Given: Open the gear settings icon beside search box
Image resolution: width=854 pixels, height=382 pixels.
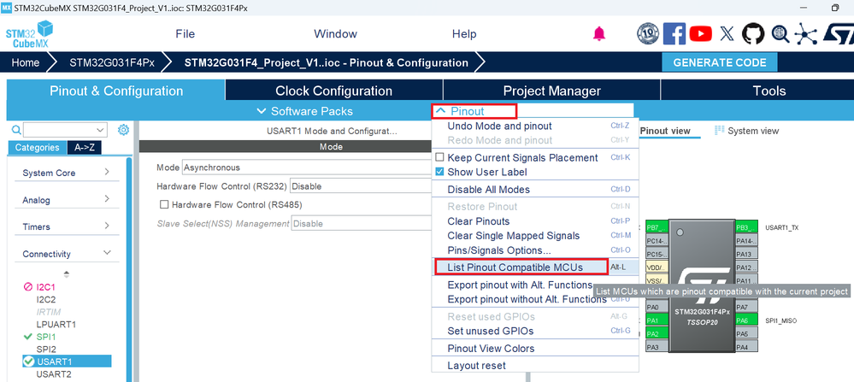Looking at the screenshot, I should (124, 130).
